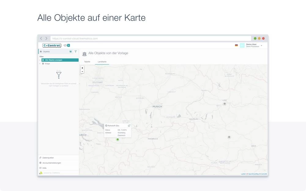Screen dimensions: 306x191
Task: Click the German flag language icon
Action: click(x=236, y=45)
